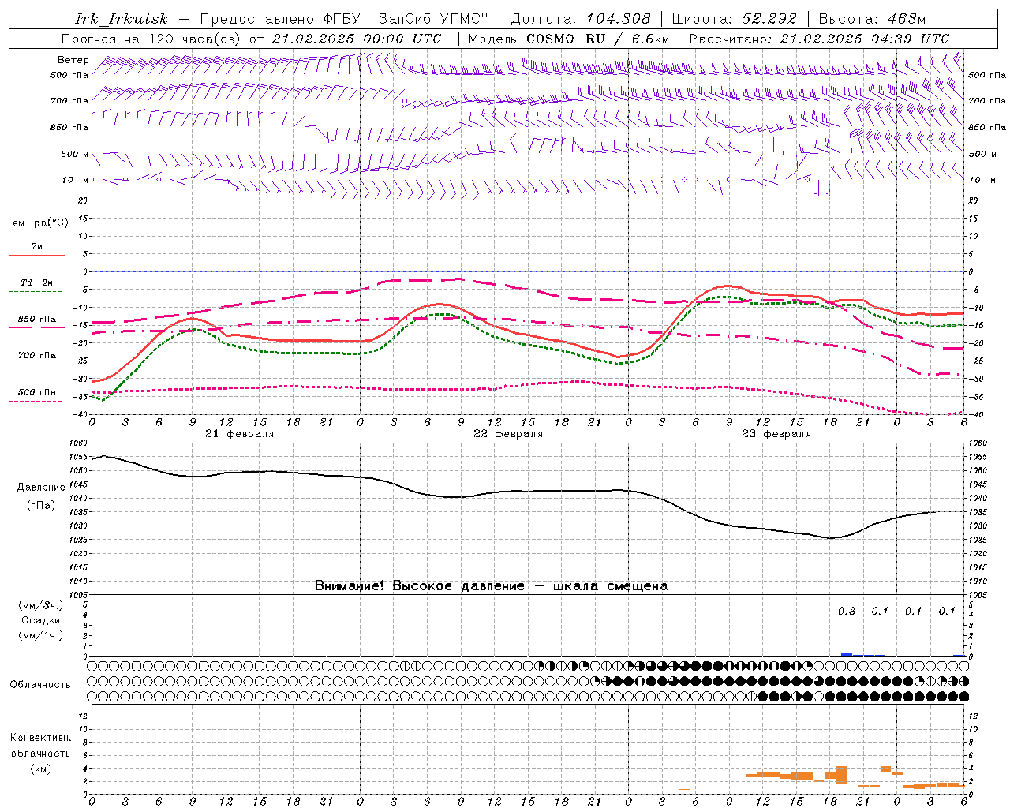Select the Тем-ра(°C) axis label
This screenshot has width=1010, height=808.
[x=37, y=223]
